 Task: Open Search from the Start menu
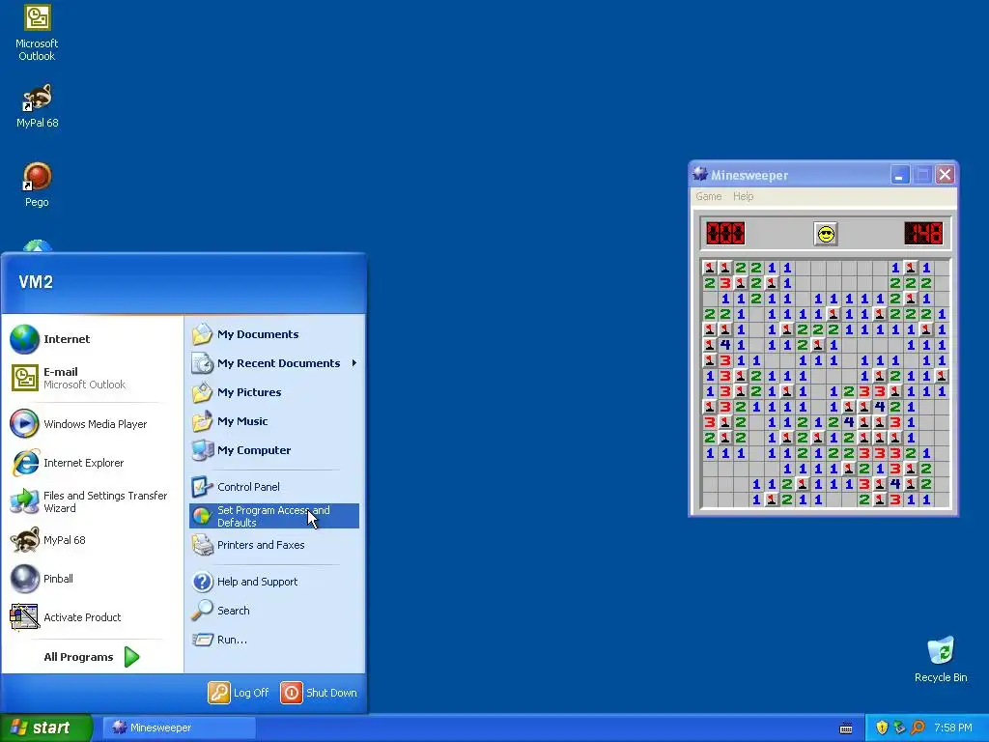[x=273, y=611]
